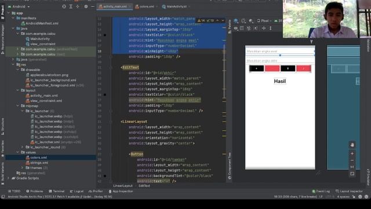
Task: Expand com.example.calcu androidTest package
Action: [x=18, y=49]
